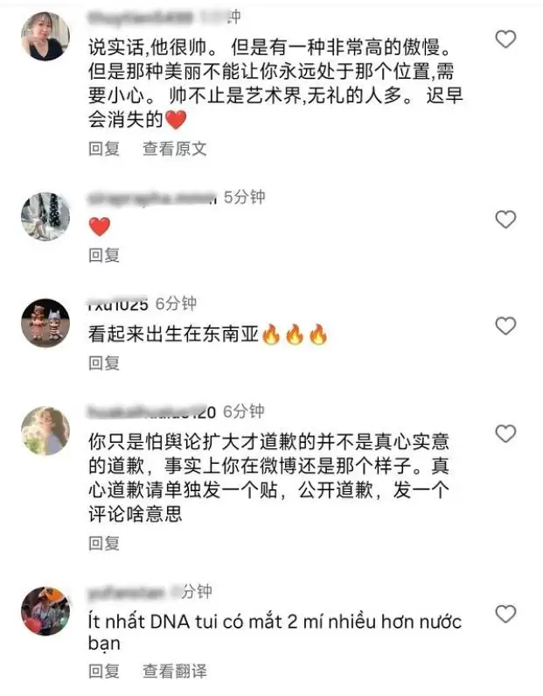
Task: Open username ending in 1025
Action: point(118,304)
